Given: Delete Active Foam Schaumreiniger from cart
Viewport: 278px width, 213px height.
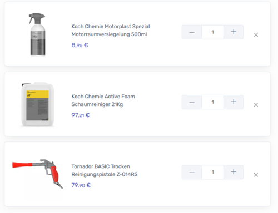Looking at the screenshot, I should tap(256, 105).
